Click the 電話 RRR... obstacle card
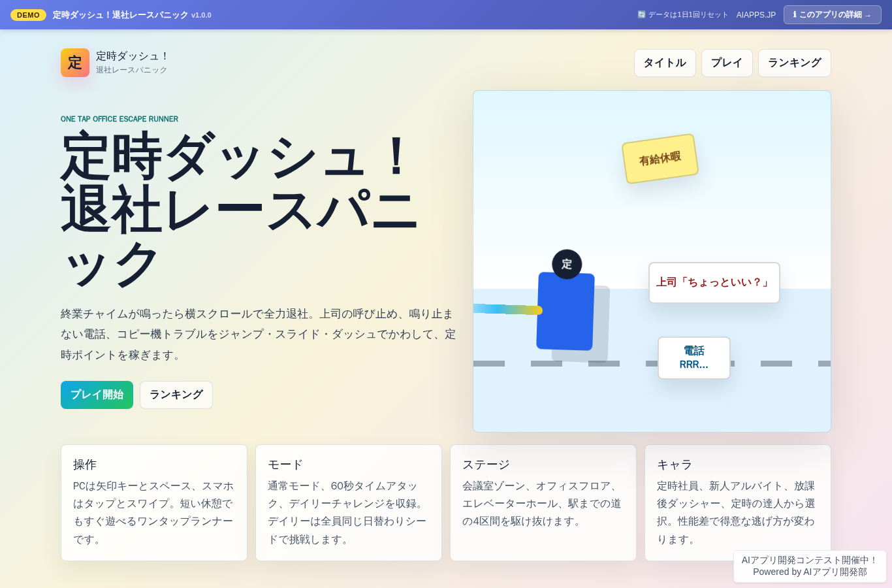892x588 pixels. click(694, 358)
